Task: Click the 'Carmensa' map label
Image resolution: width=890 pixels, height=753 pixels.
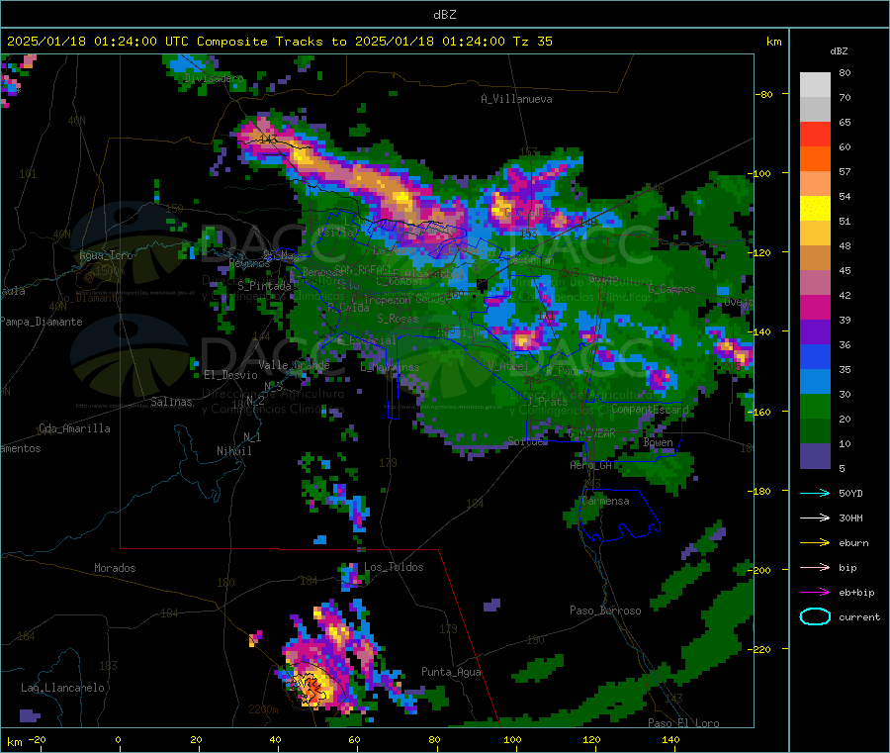Action: (605, 501)
